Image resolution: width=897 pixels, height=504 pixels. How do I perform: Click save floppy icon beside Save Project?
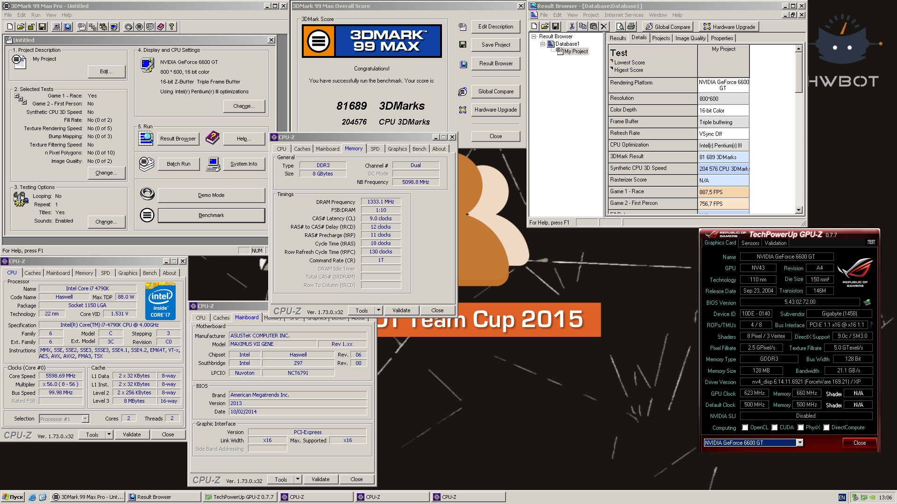tap(463, 45)
